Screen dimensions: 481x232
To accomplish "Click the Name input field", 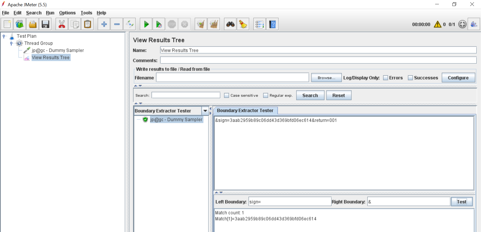I will tap(318, 50).
